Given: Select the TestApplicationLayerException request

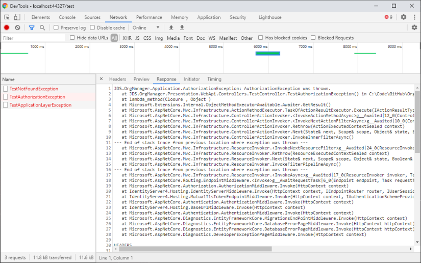Looking at the screenshot, I should [40, 105].
